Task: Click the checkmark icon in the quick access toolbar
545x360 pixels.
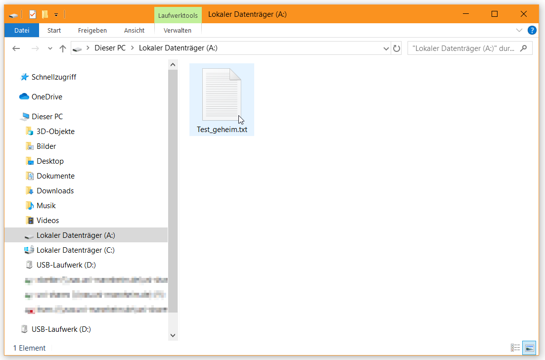Action: pyautogui.click(x=32, y=14)
